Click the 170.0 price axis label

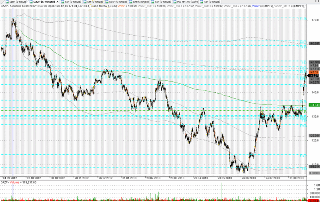coord(315,20)
